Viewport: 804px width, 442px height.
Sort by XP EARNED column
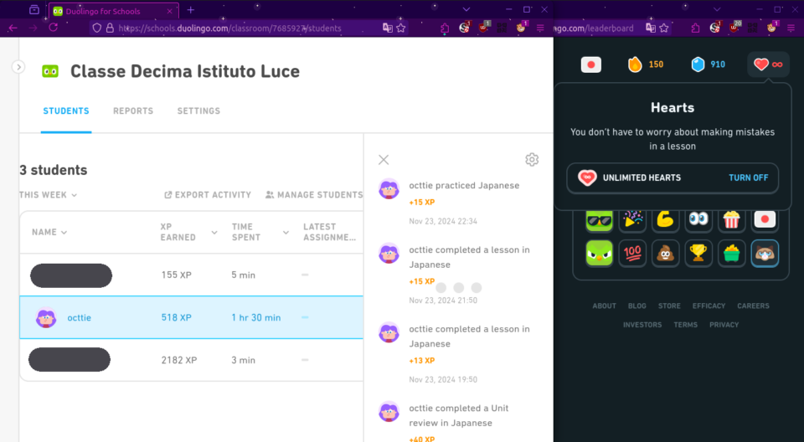[x=188, y=232]
